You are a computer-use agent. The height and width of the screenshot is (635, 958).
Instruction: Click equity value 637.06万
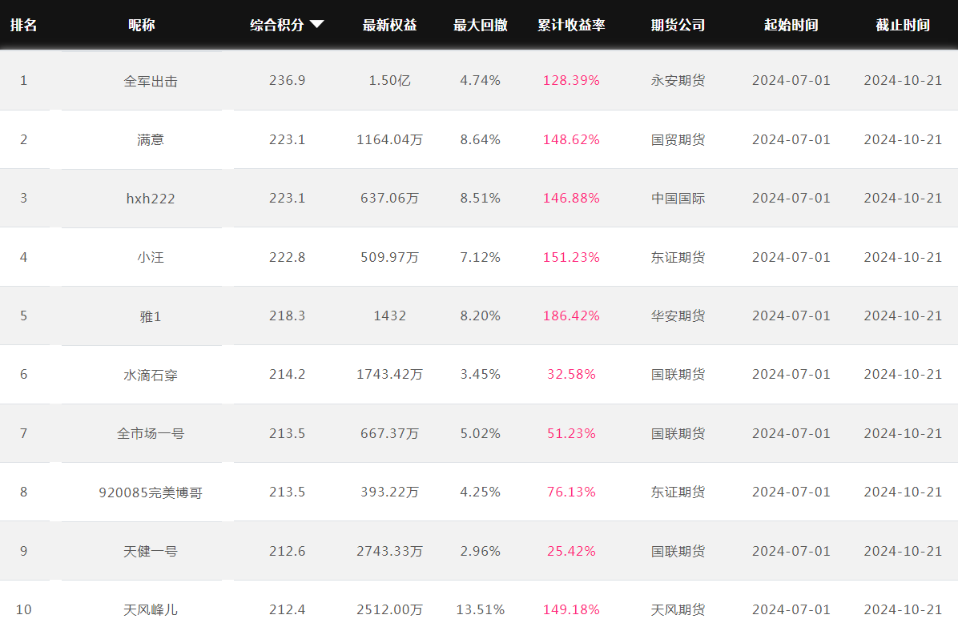point(390,199)
